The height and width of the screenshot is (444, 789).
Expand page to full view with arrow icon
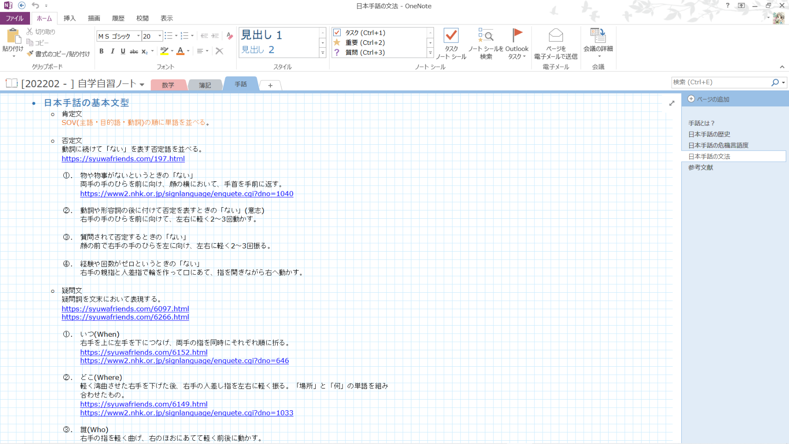click(x=672, y=103)
